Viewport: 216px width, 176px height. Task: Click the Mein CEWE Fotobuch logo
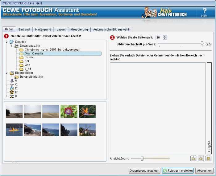point(164,13)
